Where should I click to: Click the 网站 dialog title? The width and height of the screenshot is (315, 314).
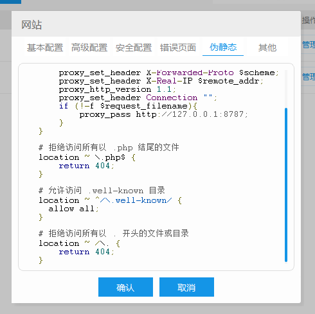click(32, 24)
